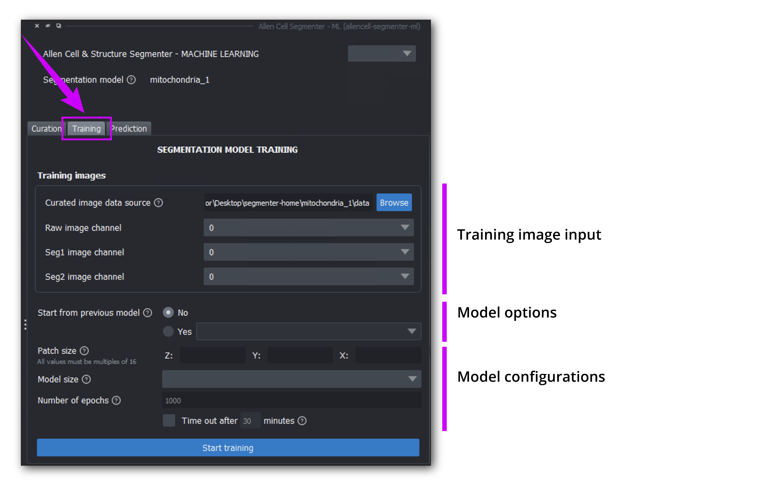
Task: Click 'All values must be multiples of 16' note
Action: click(x=87, y=361)
